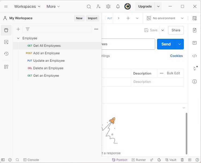Open the comments panel icon

click(x=195, y=43)
